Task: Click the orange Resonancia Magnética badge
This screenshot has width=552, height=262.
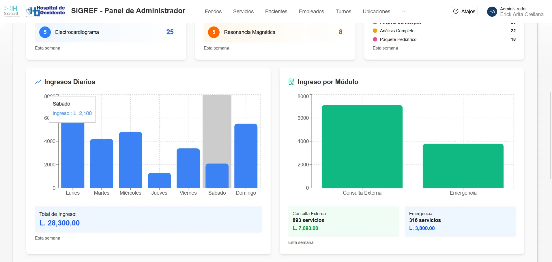Action: (214, 32)
